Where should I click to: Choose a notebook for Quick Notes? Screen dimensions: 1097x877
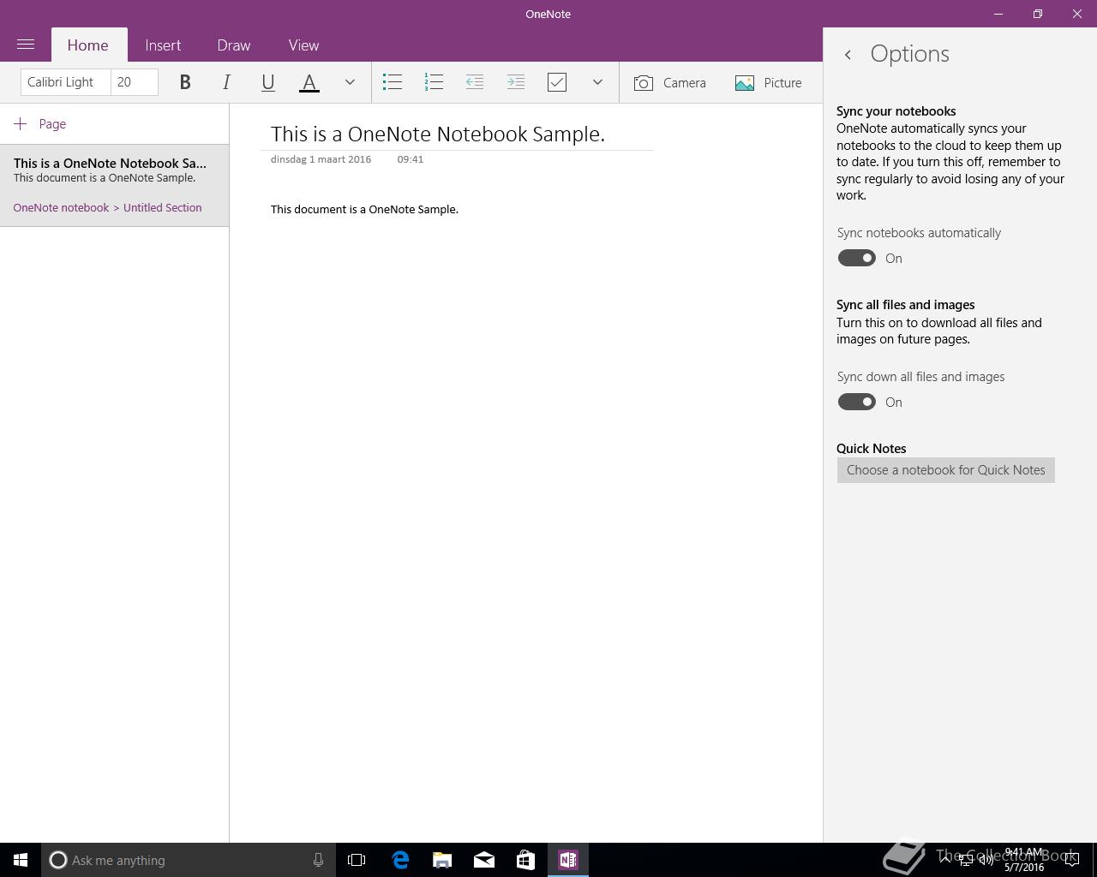[x=946, y=470]
